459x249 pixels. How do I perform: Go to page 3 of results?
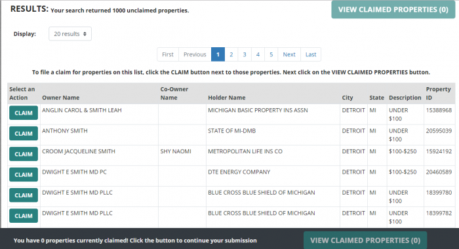pos(245,54)
